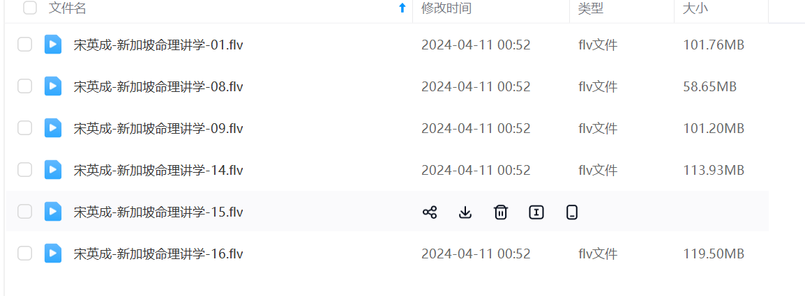
Task: Click the rename icon on the -15.flv row
Action: click(x=536, y=212)
